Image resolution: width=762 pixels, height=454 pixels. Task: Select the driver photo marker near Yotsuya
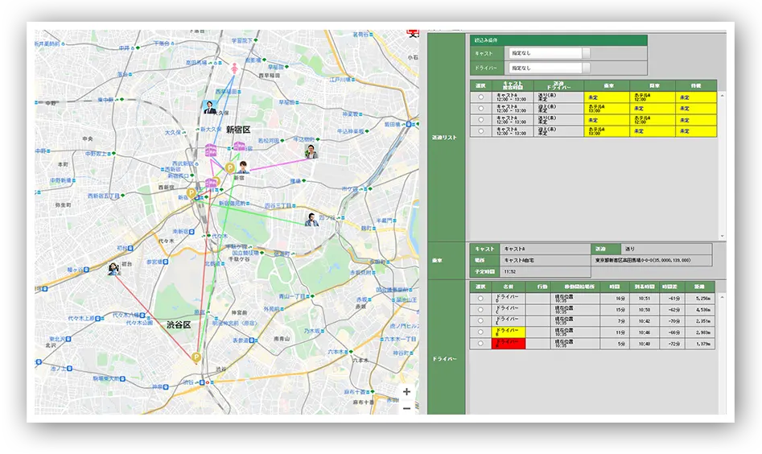pos(311,220)
